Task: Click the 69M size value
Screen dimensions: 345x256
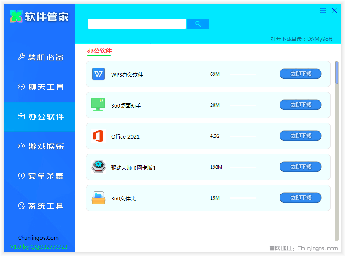Action: click(215, 74)
